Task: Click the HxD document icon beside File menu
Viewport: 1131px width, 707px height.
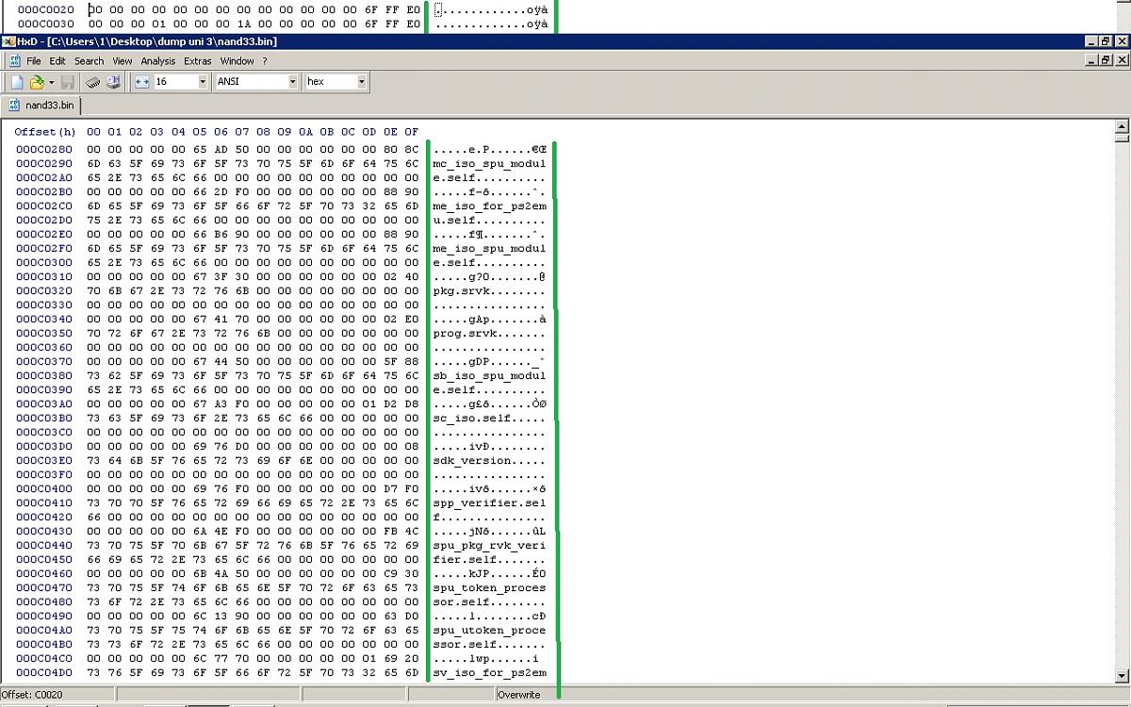Action: 14,61
